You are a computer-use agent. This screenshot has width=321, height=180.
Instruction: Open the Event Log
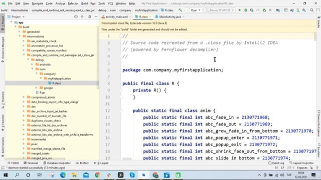(276, 163)
